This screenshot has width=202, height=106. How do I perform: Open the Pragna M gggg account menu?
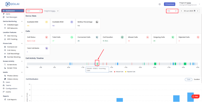[189, 4]
